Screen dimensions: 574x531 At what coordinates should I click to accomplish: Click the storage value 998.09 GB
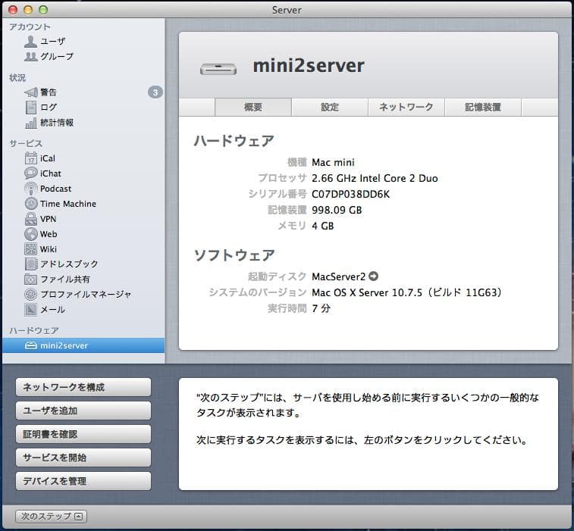pyautogui.click(x=337, y=210)
